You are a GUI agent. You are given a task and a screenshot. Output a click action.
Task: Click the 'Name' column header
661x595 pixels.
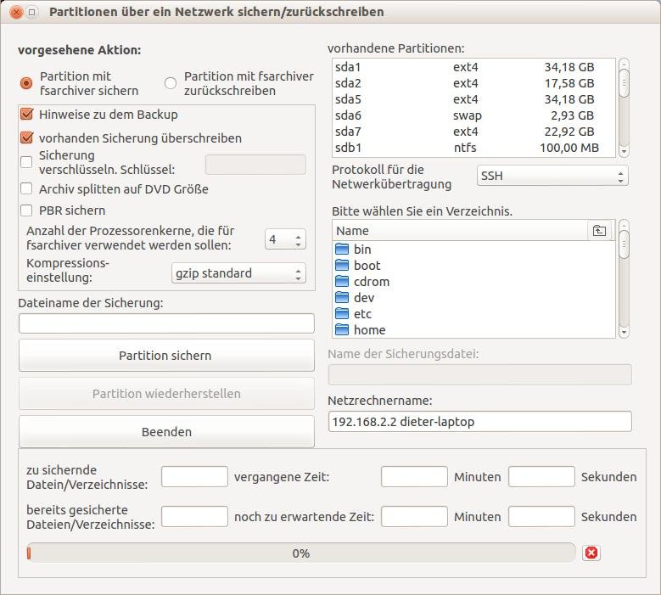pos(460,231)
